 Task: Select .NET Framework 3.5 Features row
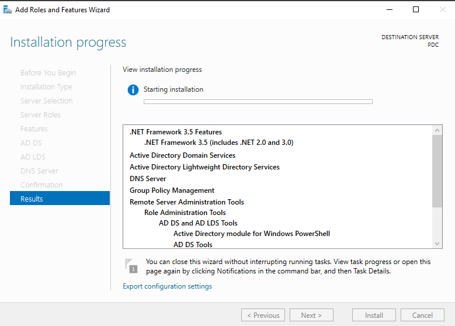(x=176, y=132)
